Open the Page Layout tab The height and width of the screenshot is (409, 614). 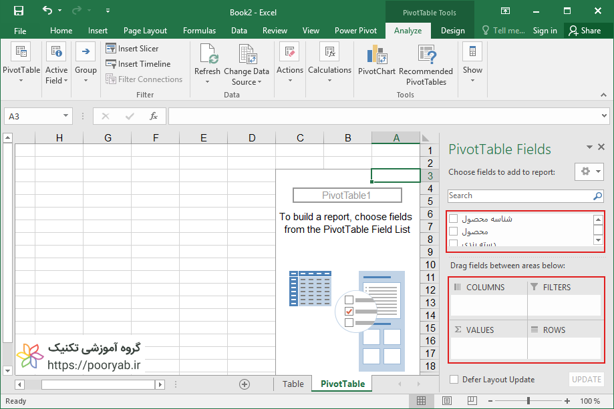tap(145, 31)
